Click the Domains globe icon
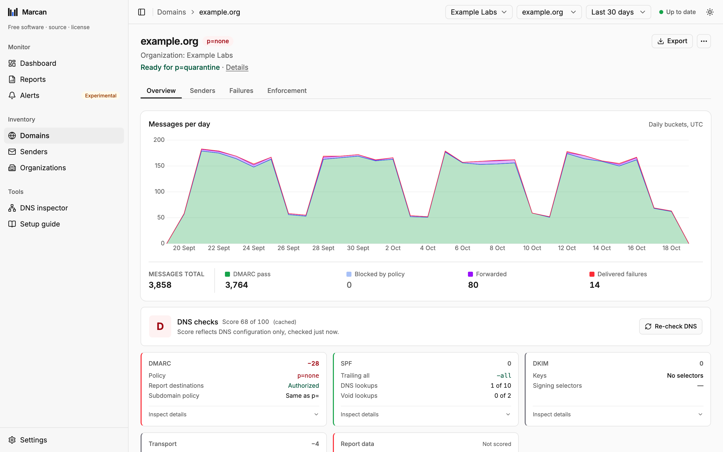 12,136
